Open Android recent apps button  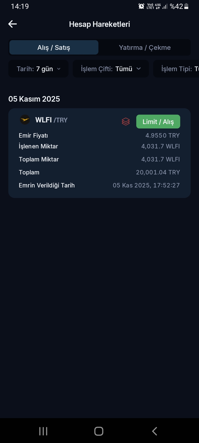pyautogui.click(x=43, y=431)
